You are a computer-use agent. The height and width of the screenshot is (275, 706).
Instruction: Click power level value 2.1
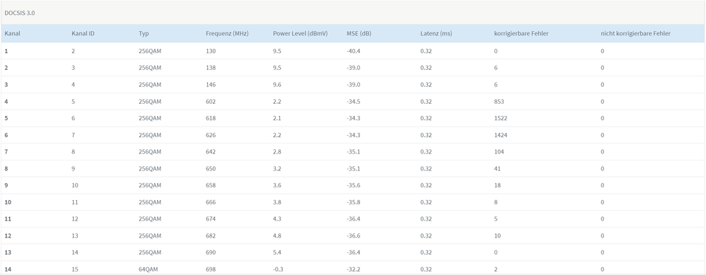277,118
